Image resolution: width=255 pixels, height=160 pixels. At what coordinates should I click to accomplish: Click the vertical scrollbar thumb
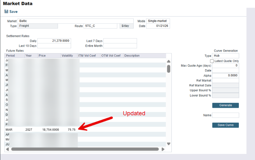click(x=169, y=69)
